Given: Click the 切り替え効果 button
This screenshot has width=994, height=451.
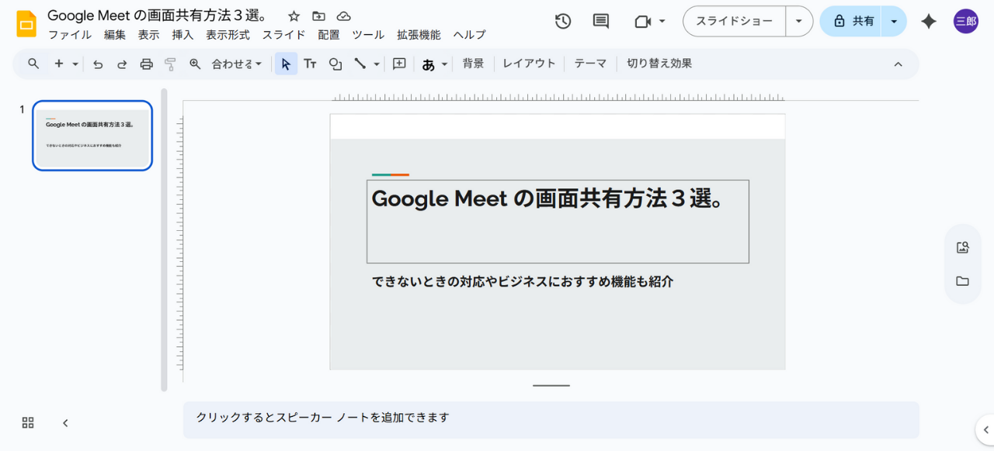Looking at the screenshot, I should pyautogui.click(x=659, y=64).
